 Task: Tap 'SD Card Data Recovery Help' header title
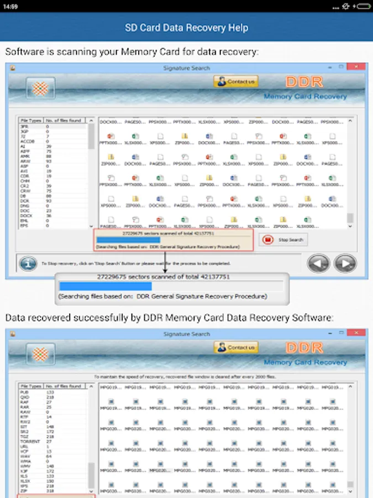[187, 28]
